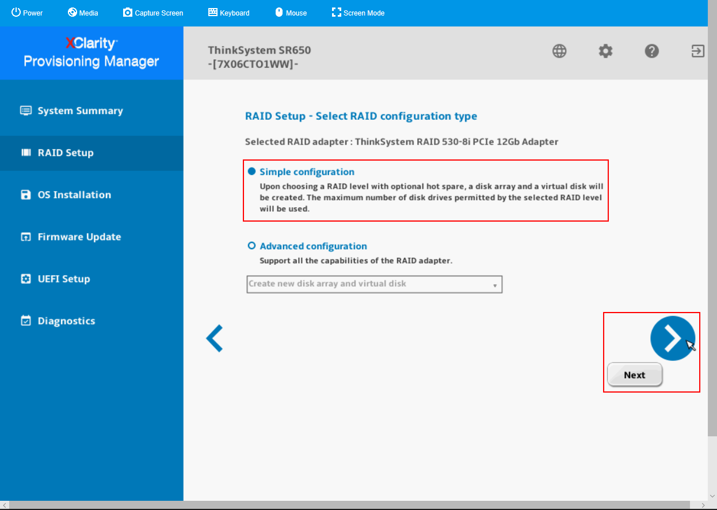Screen dimensions: 717x510
Task: Open settings via the gear icon
Action: tap(605, 51)
